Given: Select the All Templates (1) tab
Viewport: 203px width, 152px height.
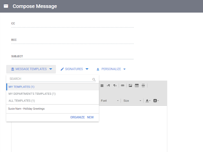Looking at the screenshot, I should (x=53, y=101).
